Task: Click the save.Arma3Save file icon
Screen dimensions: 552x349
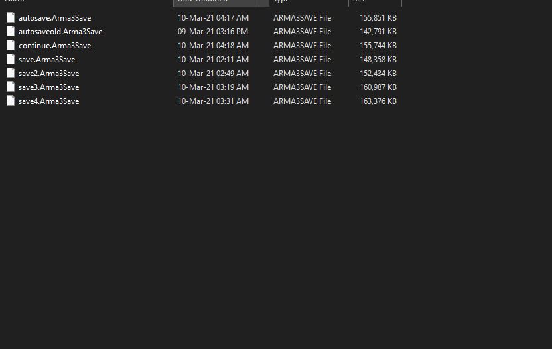Action: tap(10, 59)
